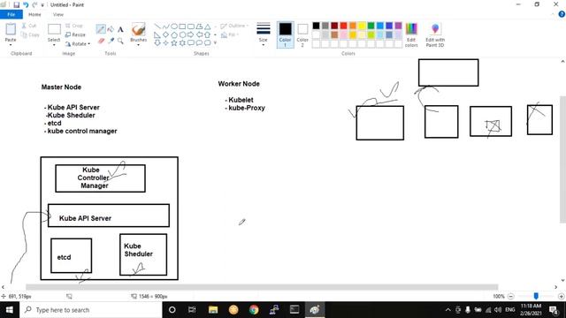Open the File menu
This screenshot has width=566, height=318.
tap(11, 14)
